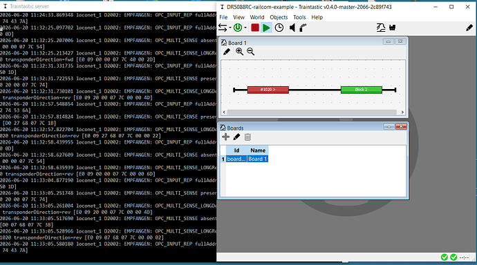This screenshot has width=477, height=265.
Task: Click the Id column header
Action: pyautogui.click(x=236, y=150)
